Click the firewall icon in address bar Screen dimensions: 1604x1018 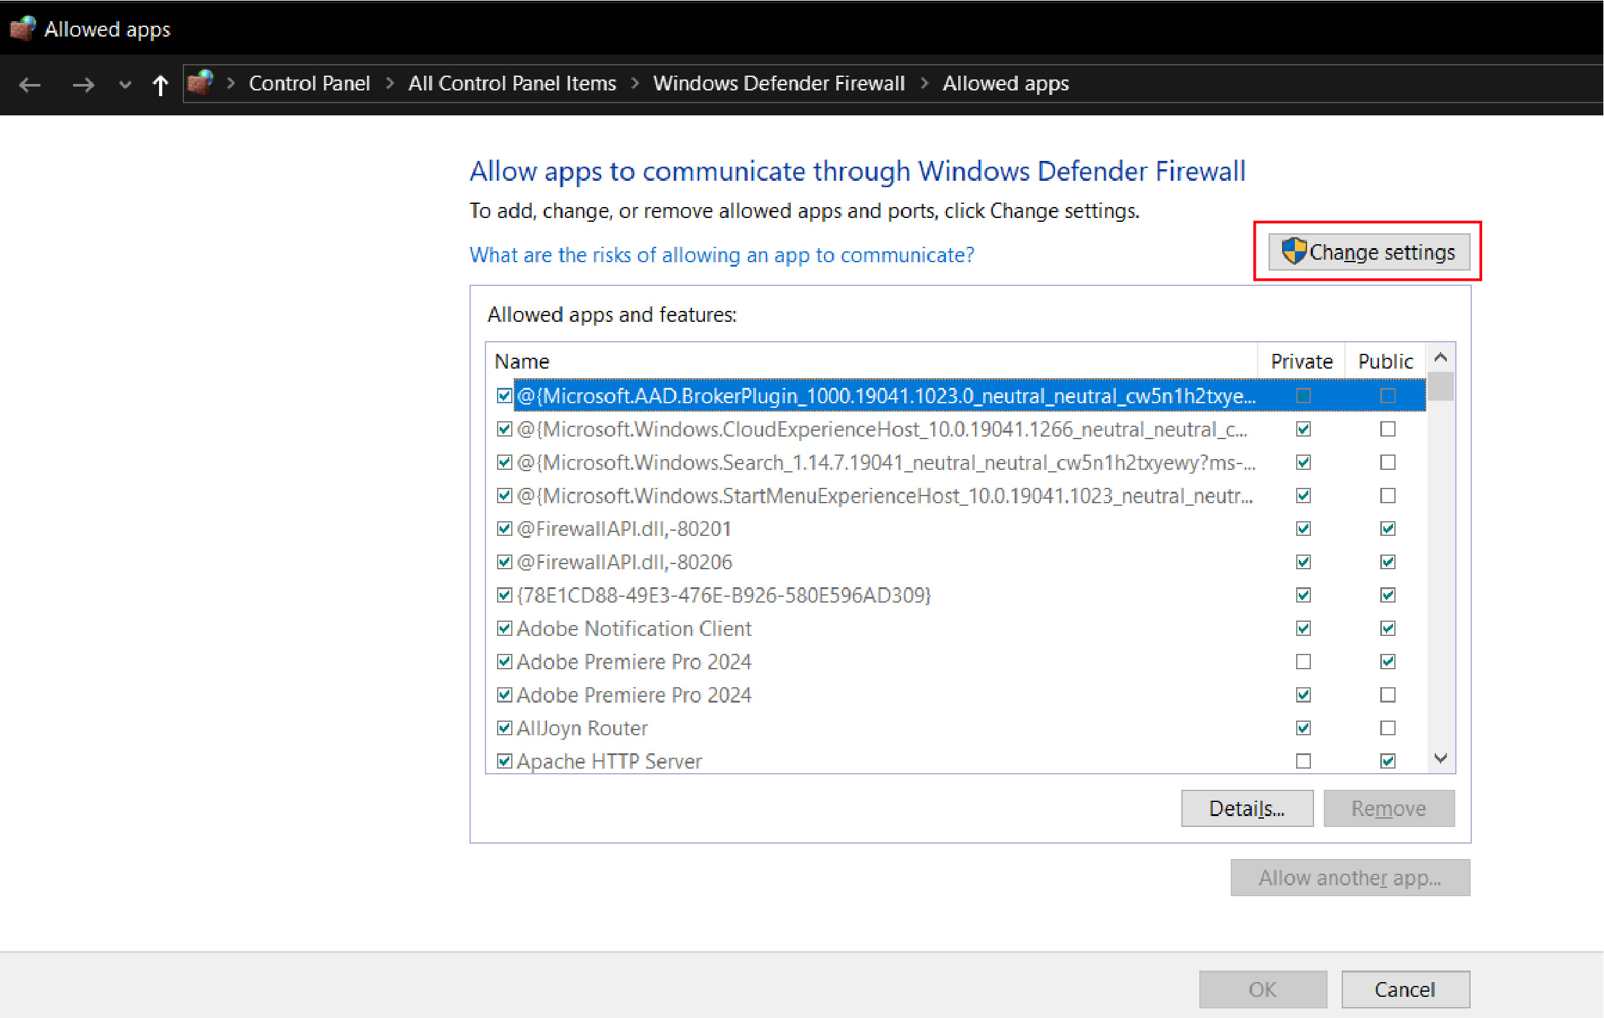point(201,83)
